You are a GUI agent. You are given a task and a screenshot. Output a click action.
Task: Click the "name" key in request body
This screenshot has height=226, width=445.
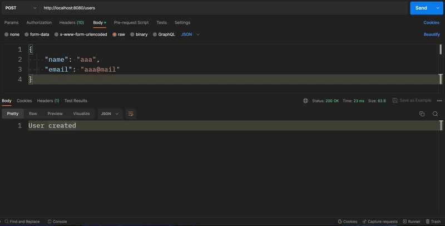tap(57, 60)
